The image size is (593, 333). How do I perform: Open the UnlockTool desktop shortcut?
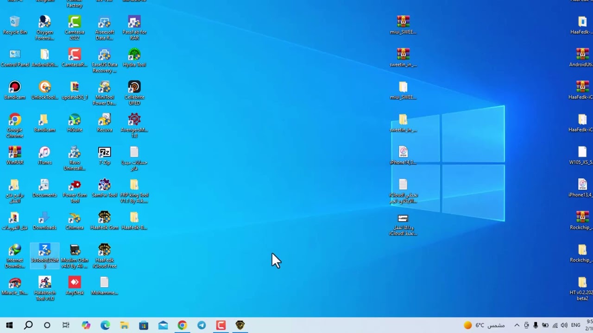pos(44,90)
